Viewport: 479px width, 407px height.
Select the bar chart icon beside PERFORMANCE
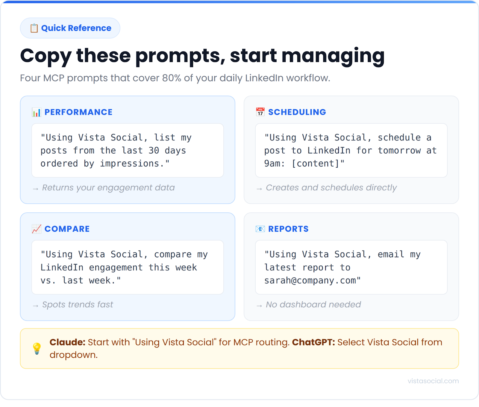tap(36, 112)
